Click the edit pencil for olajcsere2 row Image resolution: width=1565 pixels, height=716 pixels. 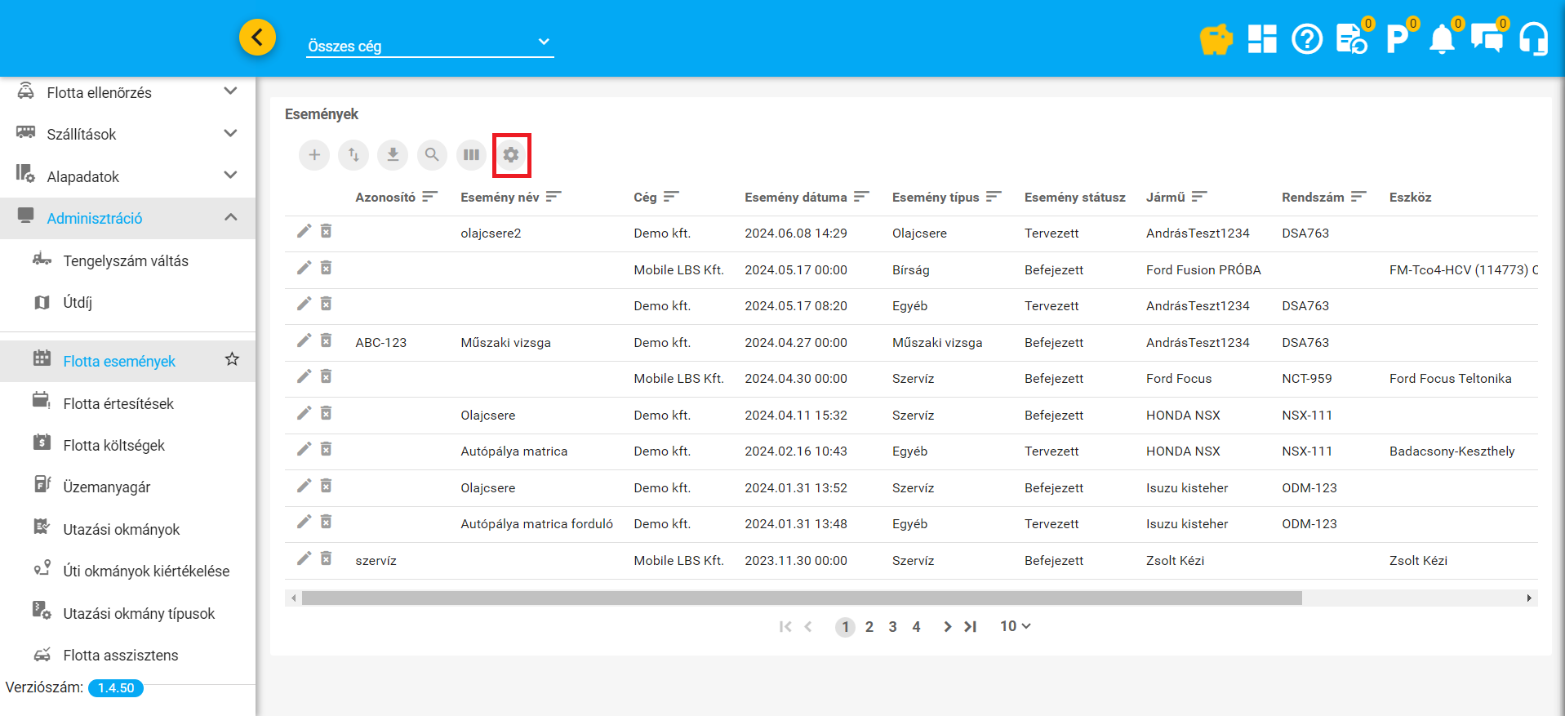[x=304, y=232]
